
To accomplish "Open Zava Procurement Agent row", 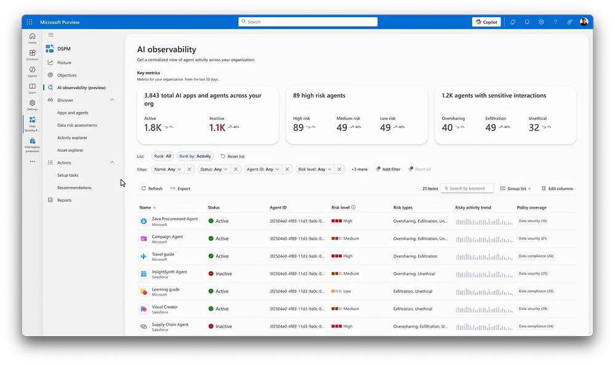I will pos(357,221).
